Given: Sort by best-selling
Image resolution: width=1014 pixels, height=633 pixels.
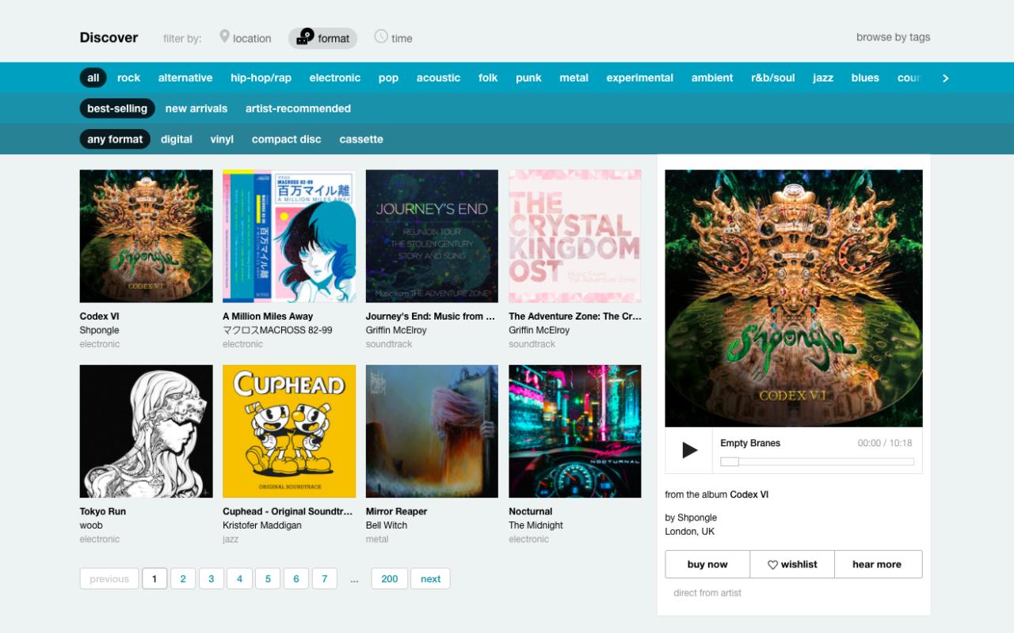Looking at the screenshot, I should click(117, 108).
